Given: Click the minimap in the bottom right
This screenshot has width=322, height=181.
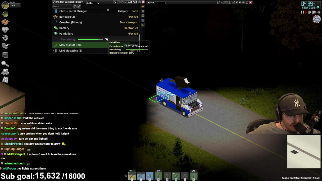Looking at the screenshot, I should tap(304, 152).
